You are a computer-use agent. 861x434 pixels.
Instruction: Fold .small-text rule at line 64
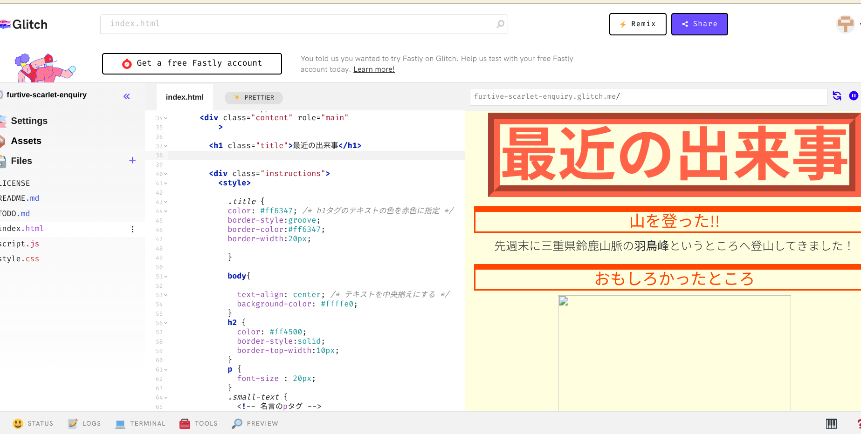tap(166, 398)
